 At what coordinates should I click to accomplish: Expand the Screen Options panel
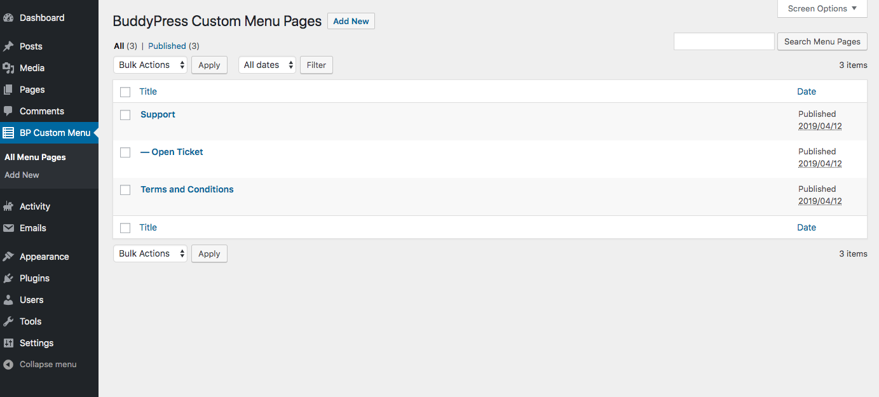[x=822, y=8]
